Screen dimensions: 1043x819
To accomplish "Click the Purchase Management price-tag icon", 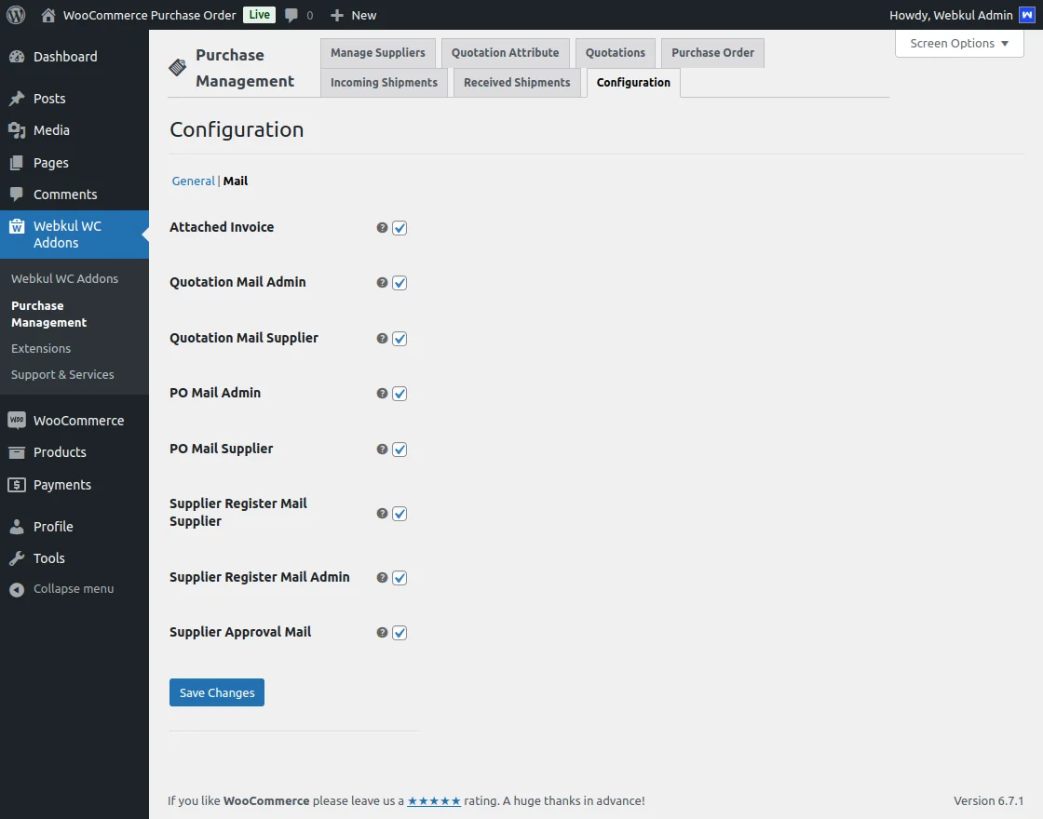I will point(177,66).
